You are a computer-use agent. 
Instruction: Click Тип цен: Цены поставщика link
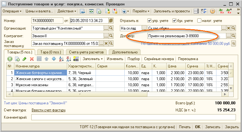pos(35,103)
